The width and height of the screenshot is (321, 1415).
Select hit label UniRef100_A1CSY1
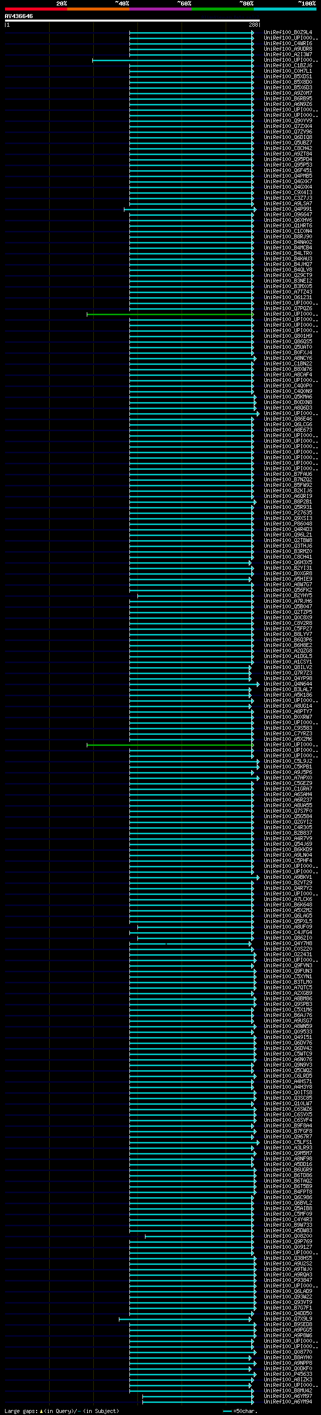pos(288,662)
